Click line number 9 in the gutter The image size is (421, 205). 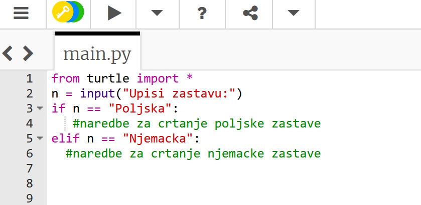tap(29, 198)
